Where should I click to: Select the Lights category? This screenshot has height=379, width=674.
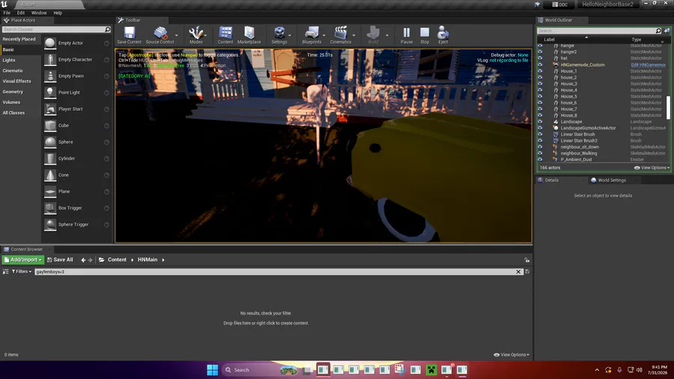pyautogui.click(x=9, y=60)
